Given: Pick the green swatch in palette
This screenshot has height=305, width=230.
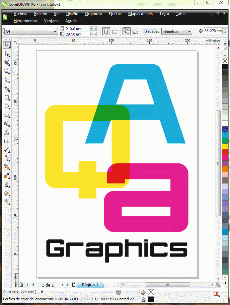Looking at the screenshot, I should (x=225, y=140).
